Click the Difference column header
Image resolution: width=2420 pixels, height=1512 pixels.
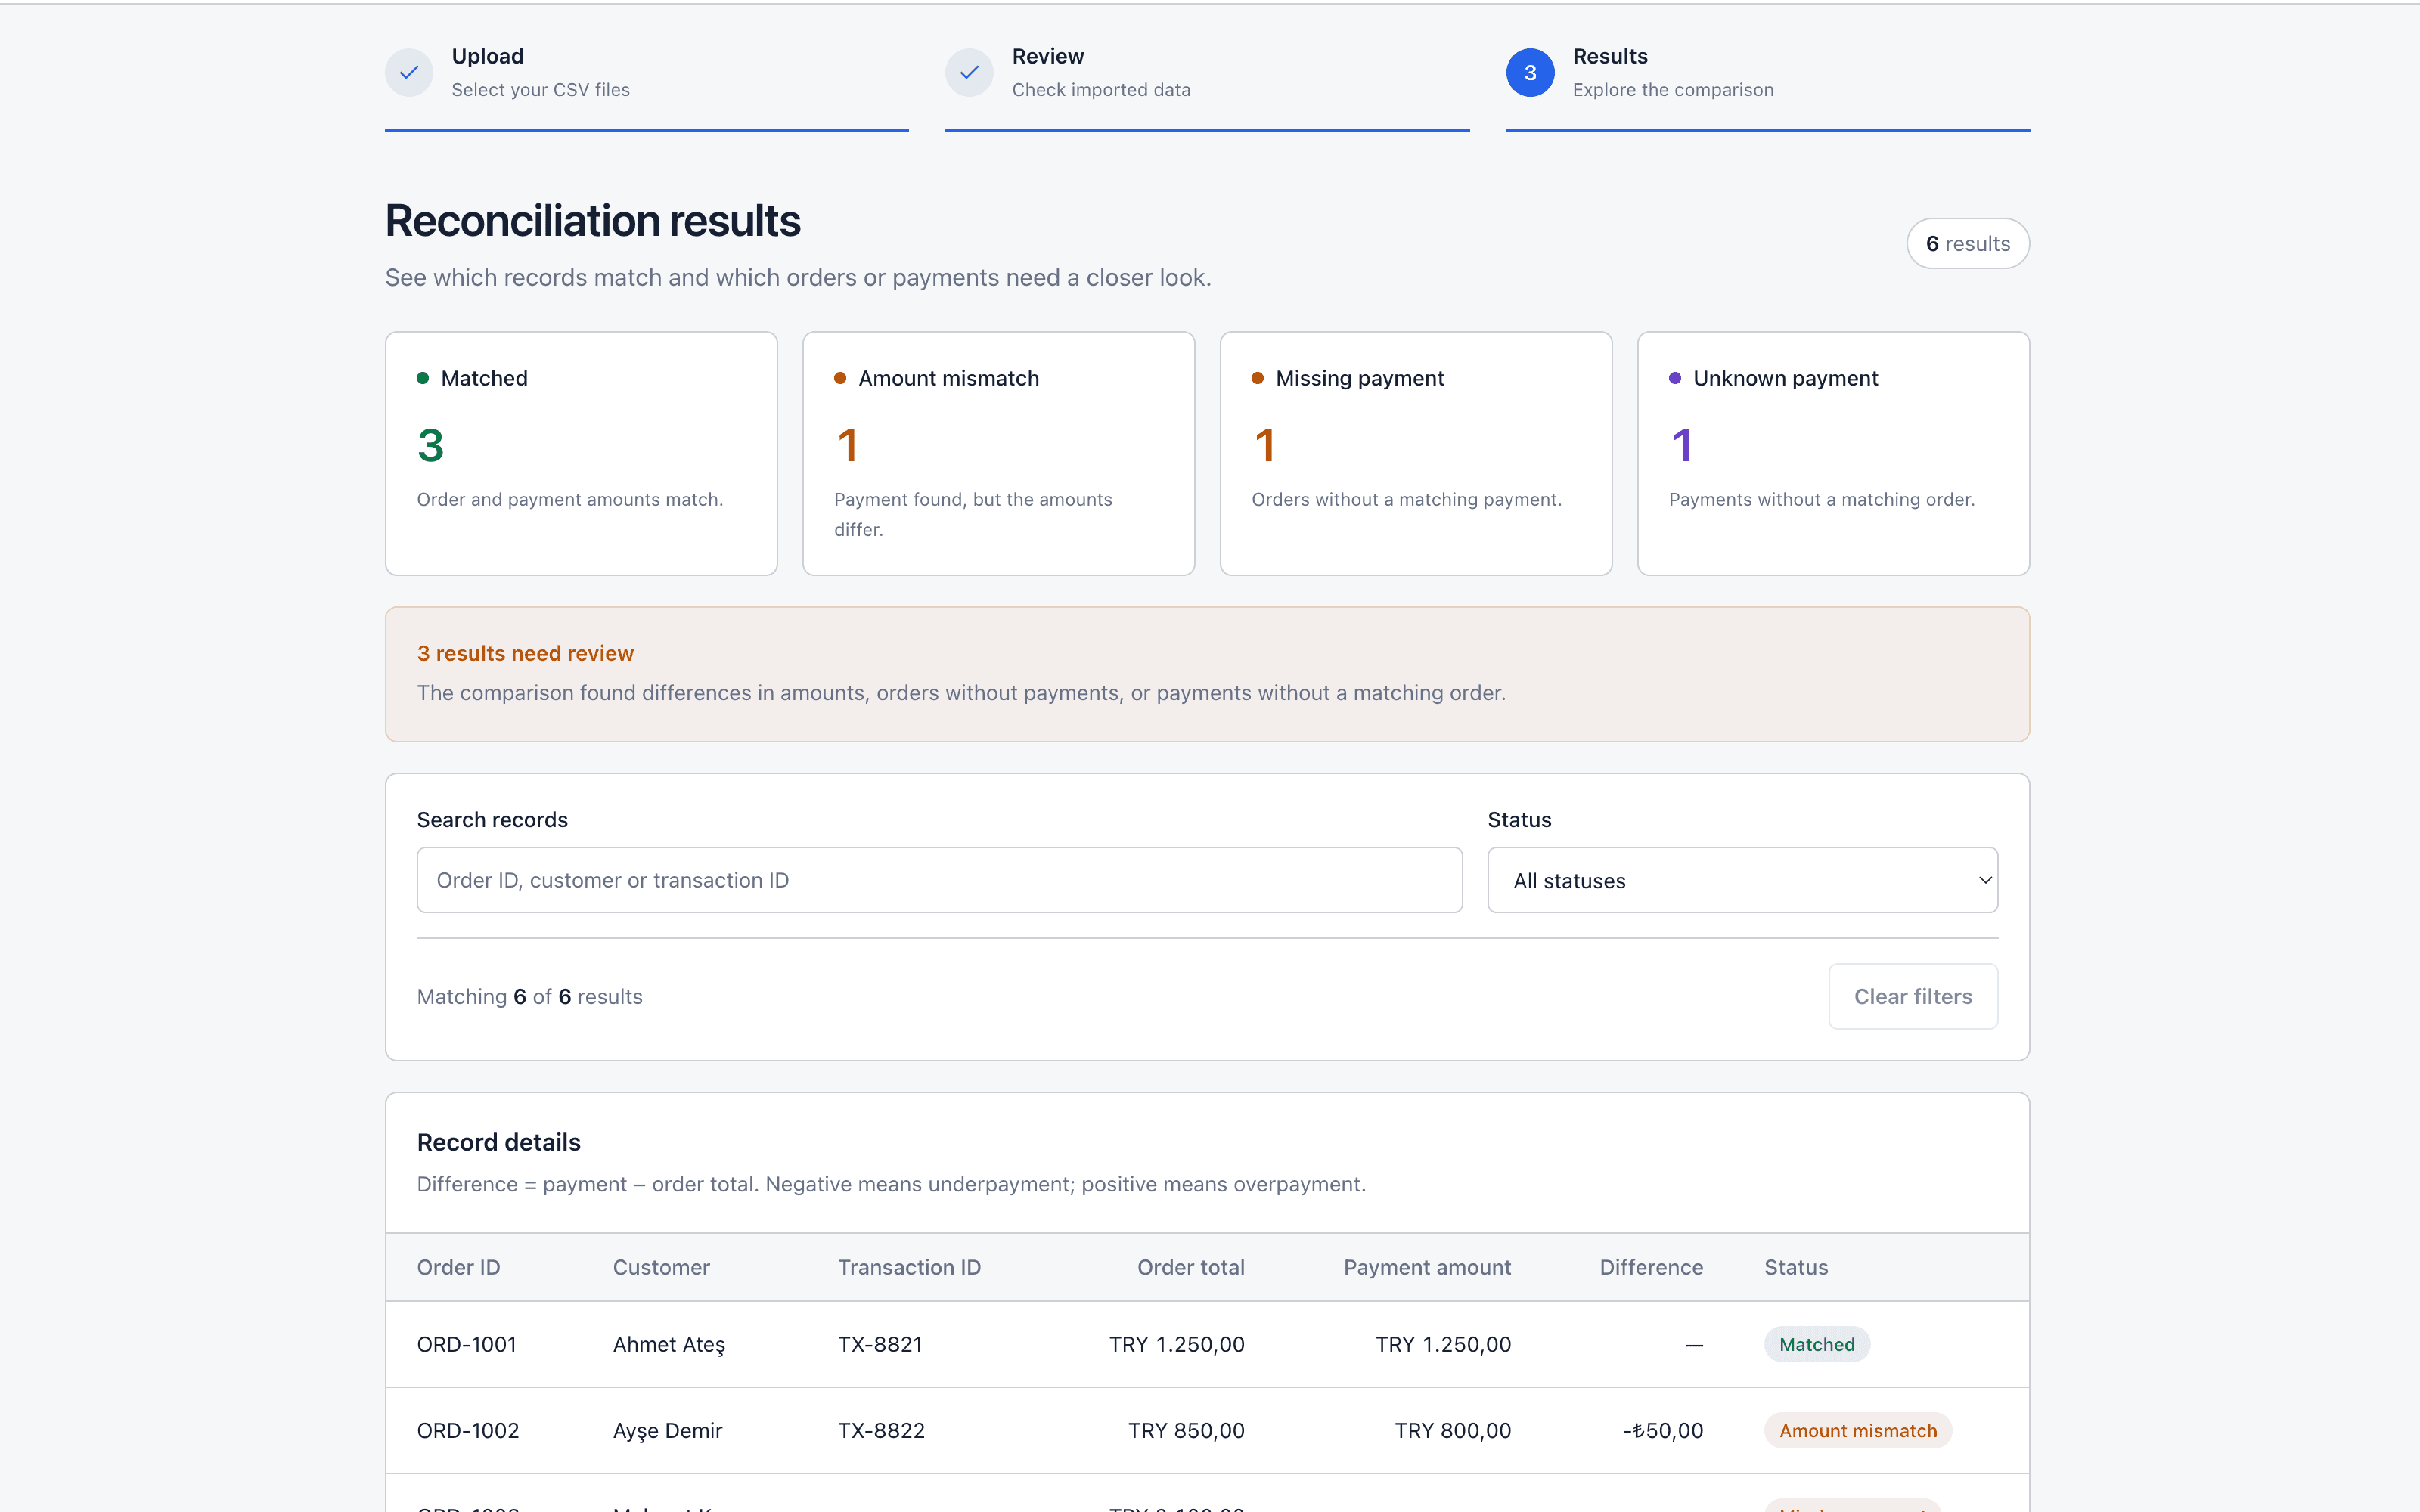(x=1651, y=1267)
